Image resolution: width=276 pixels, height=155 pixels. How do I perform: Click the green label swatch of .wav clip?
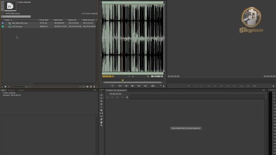point(3,27)
